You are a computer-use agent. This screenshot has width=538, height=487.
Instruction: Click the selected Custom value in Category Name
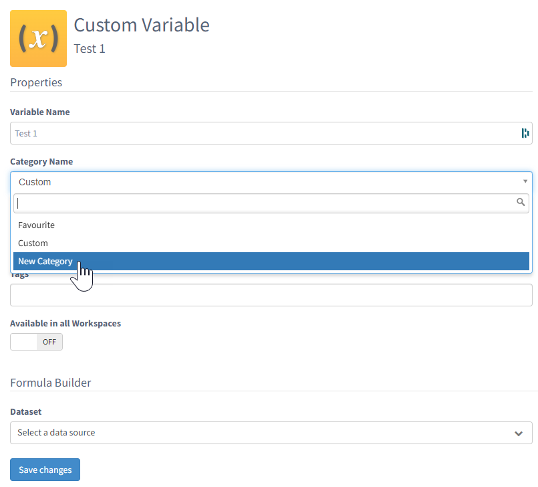click(35, 182)
